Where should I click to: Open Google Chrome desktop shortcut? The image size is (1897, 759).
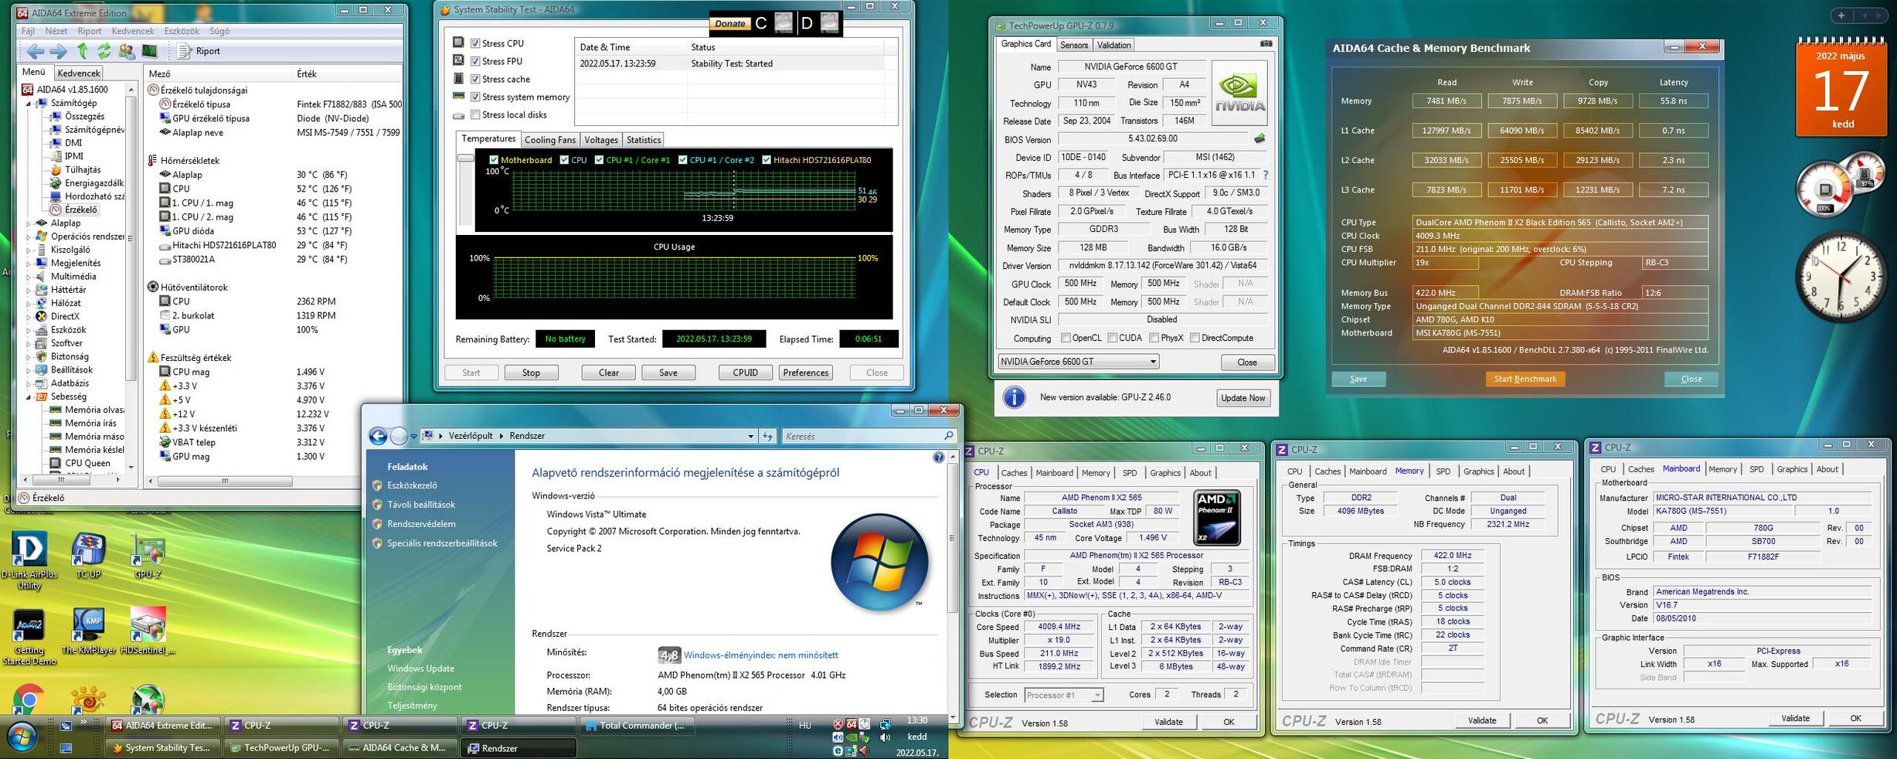tap(29, 699)
